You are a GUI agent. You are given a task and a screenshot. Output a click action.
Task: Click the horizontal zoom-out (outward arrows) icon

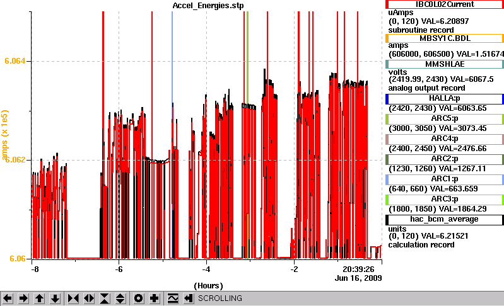click(x=89, y=298)
